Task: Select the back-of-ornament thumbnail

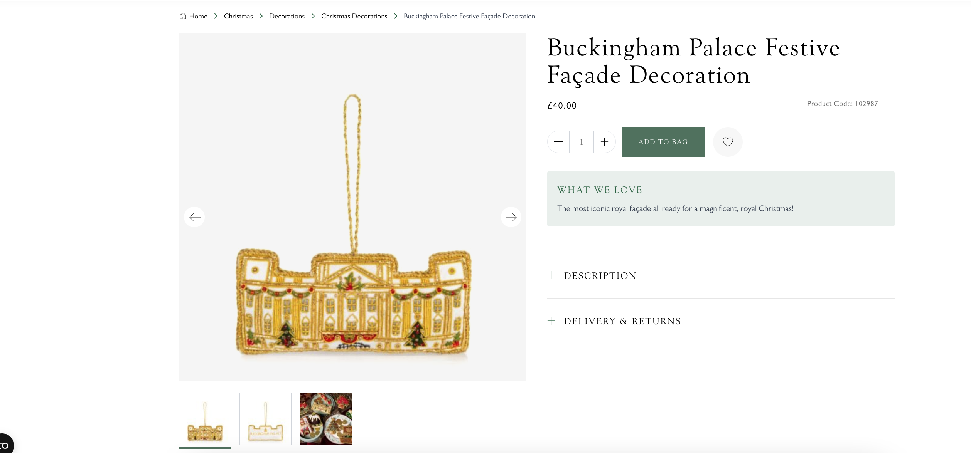Action: point(265,419)
